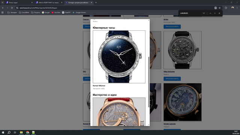Open Windows taskbar search
Screen dimensions: 240x135
pyautogui.click(x=9, y=132)
